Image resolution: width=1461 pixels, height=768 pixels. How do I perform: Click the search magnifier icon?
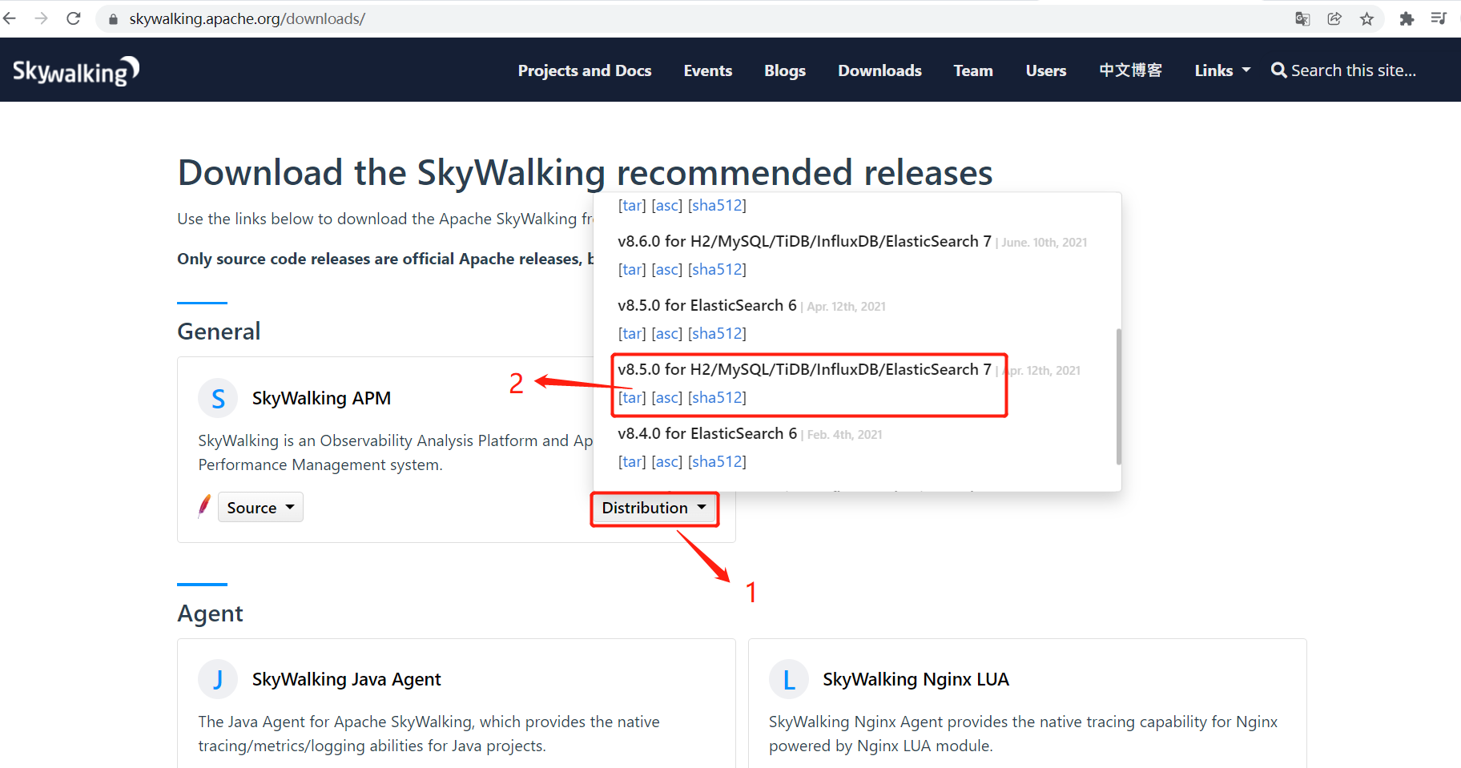pos(1279,70)
